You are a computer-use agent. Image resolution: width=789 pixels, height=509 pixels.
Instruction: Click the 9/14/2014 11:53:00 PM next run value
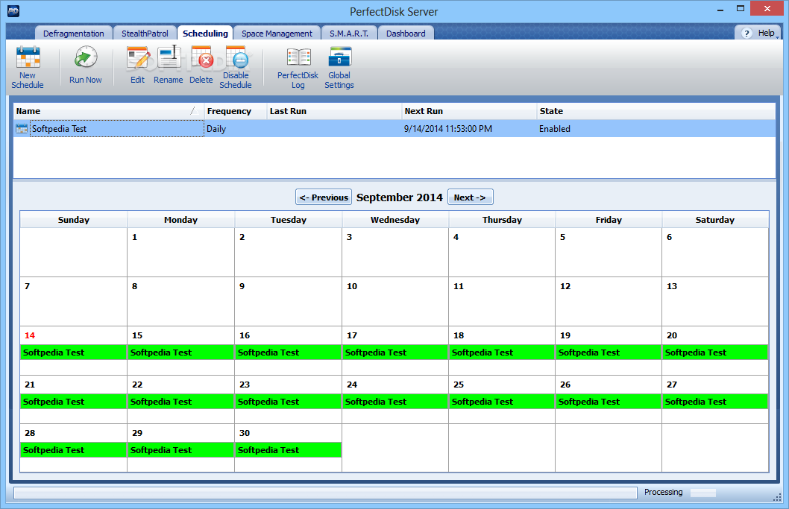click(x=448, y=129)
